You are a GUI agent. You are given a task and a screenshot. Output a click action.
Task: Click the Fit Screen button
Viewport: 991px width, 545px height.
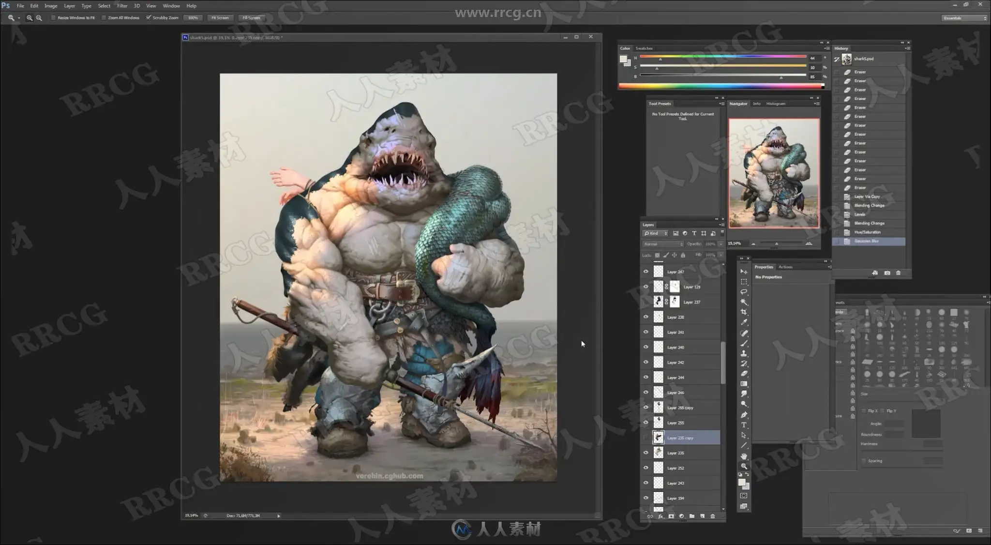point(220,18)
